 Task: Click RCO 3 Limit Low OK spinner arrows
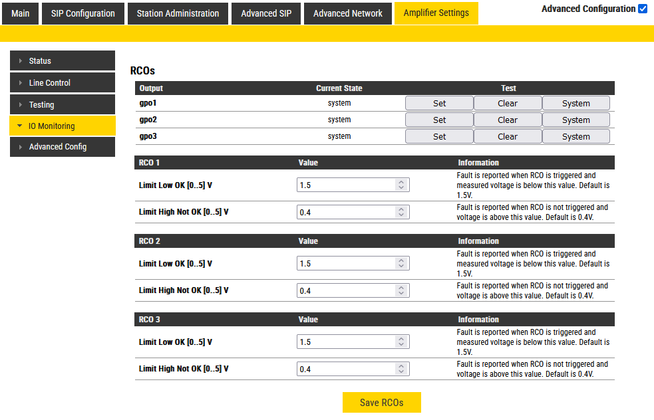401,342
